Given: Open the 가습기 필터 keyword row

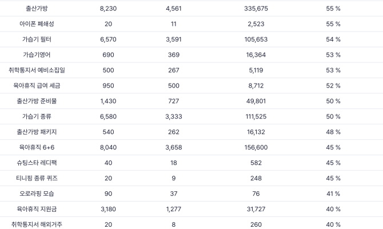Looking at the screenshot, I should click(x=38, y=40).
